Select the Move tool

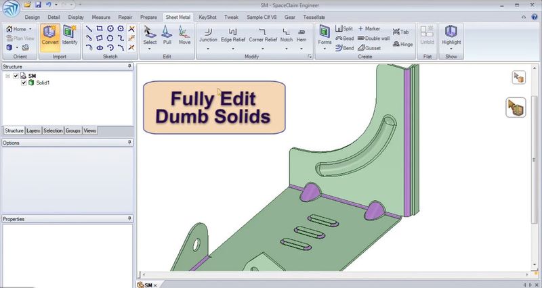[184, 35]
